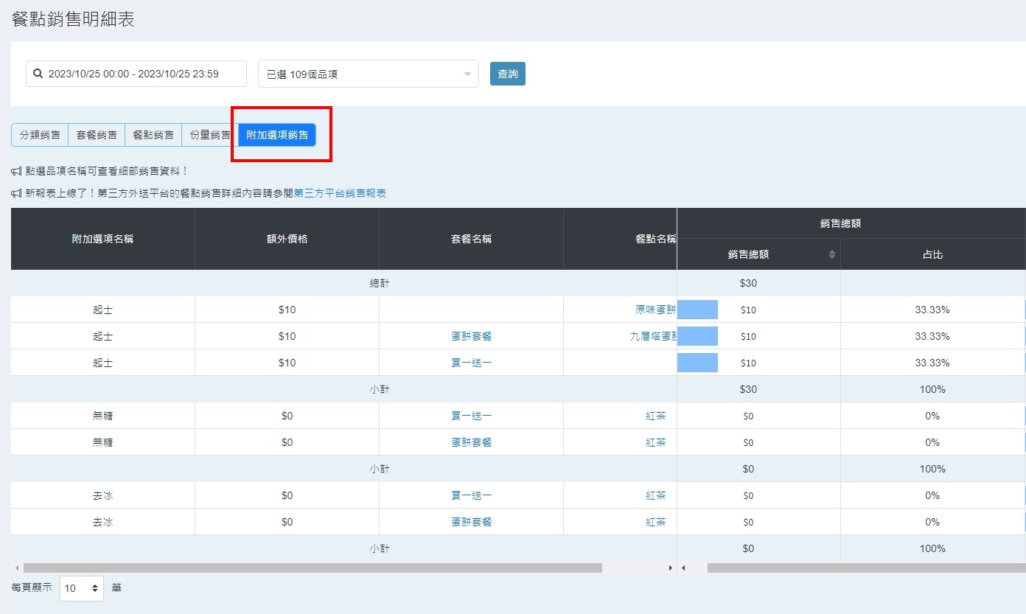Click the sort arrows beside 銷售總額 column
The width and height of the screenshot is (1026, 614).
[x=832, y=254]
